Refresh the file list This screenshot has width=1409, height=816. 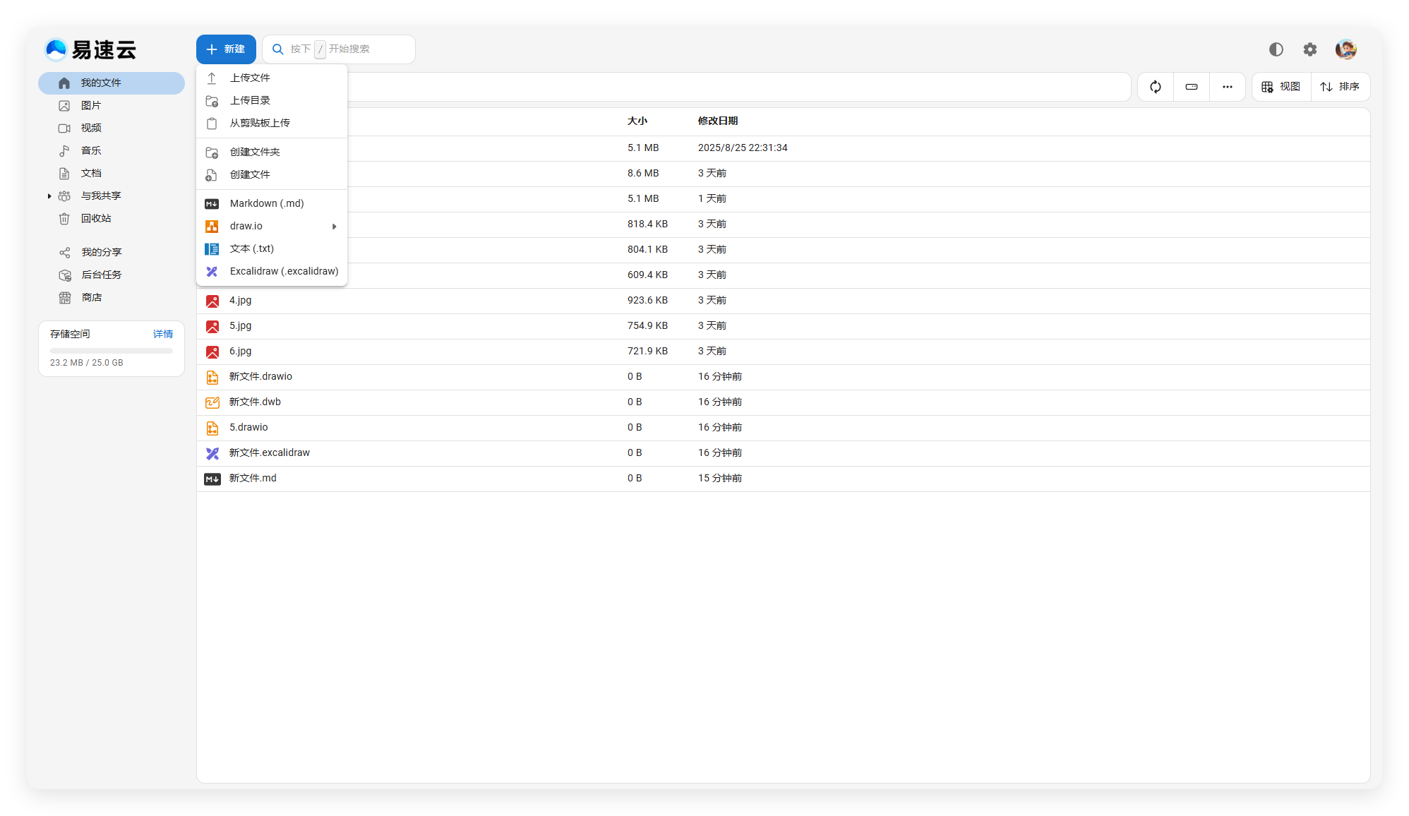coord(1156,87)
